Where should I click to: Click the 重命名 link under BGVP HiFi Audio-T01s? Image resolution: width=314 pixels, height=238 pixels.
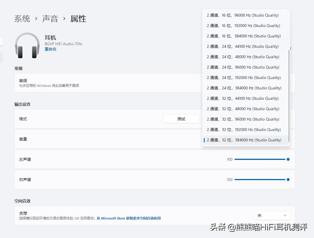[x=50, y=49]
